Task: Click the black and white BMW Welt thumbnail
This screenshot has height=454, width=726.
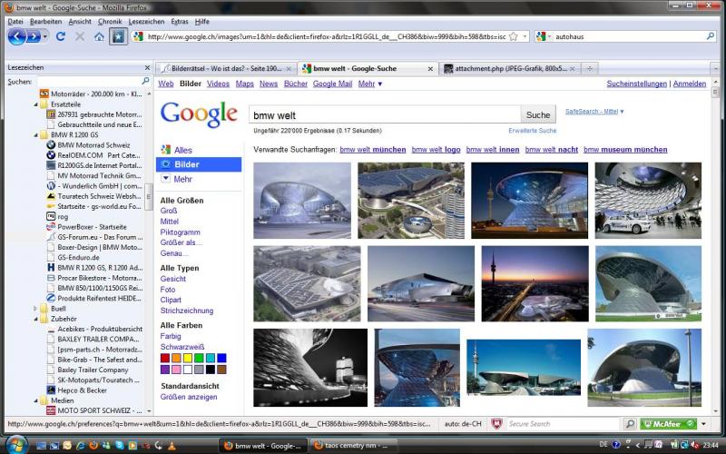Action: point(310,368)
